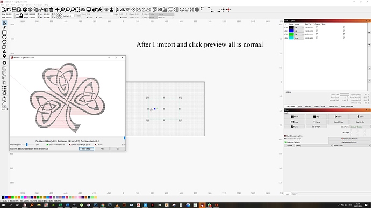
Task: Click the Zoom Out magnifier icon
Action: click(73, 10)
